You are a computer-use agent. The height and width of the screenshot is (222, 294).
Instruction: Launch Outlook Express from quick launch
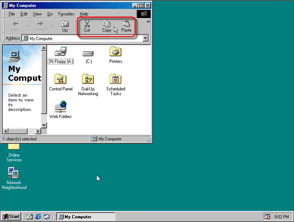coord(47,217)
